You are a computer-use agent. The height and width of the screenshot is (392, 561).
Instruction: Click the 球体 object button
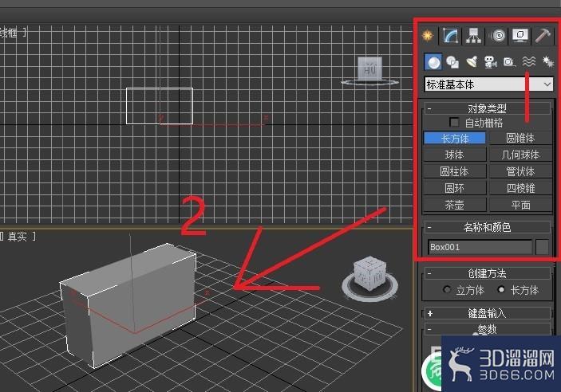pyautogui.click(x=455, y=155)
